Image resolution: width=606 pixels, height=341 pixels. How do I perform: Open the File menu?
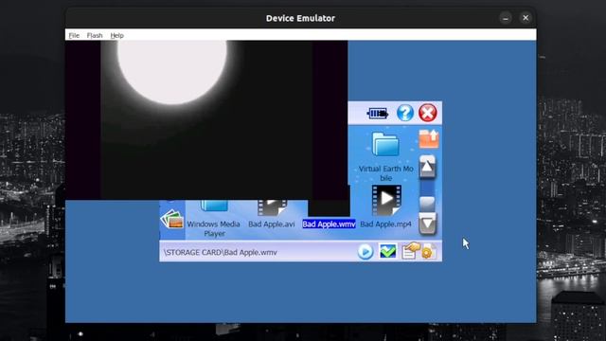[74, 36]
